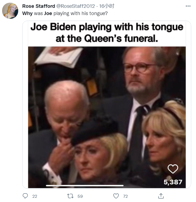This screenshot has width=196, height=202.
Task: Open the share icon below the tweet
Action: 161,196
